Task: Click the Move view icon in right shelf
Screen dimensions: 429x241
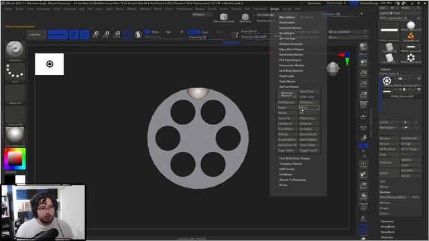Action: point(363,175)
